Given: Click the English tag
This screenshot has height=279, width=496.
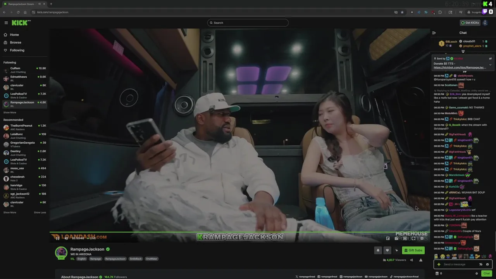Looking at the screenshot, I should [81, 259].
